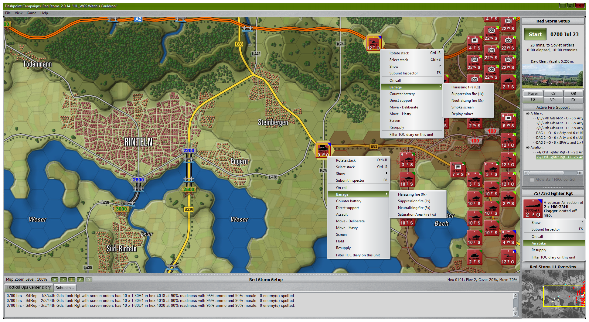589x322 pixels.
Task: Click the weather landscape photo thumbnail
Action: tap(552, 76)
